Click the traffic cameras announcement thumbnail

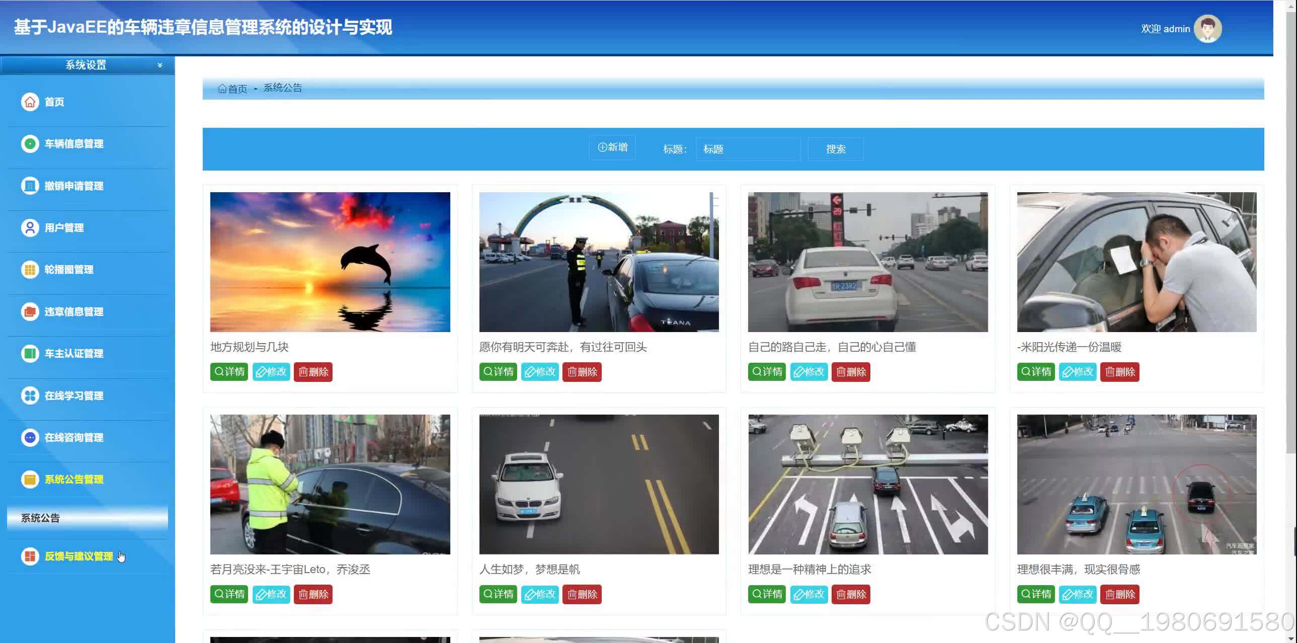pyautogui.click(x=868, y=484)
